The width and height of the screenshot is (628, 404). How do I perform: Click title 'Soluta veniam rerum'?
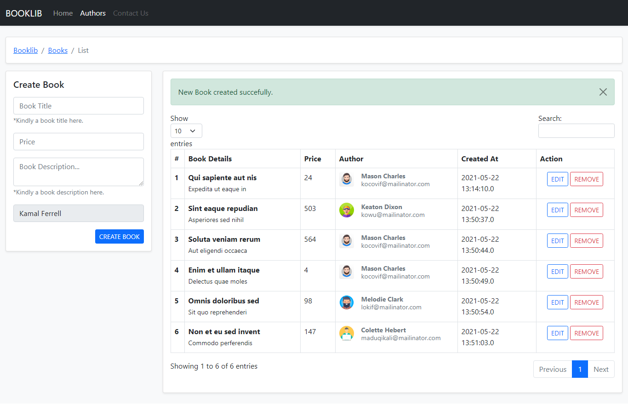[x=224, y=239]
